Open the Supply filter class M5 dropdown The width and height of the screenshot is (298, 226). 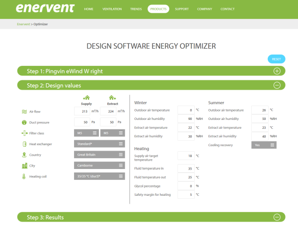coord(86,133)
